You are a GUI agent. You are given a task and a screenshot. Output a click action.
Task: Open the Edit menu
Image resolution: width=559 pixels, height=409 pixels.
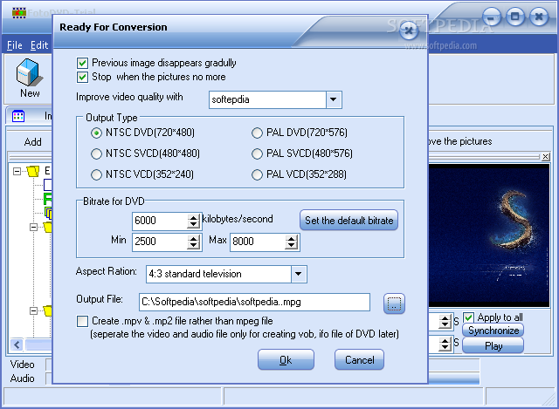(x=39, y=45)
